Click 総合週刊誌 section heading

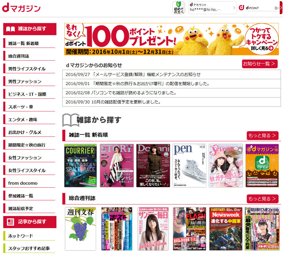point(82,198)
